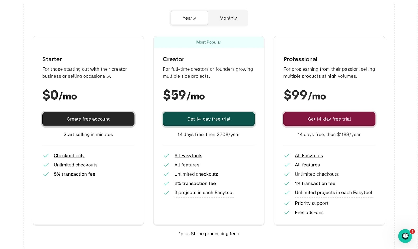The width and height of the screenshot is (418, 249).
Task: Click checkmark icon beside Free add-ons
Action: tap(287, 212)
